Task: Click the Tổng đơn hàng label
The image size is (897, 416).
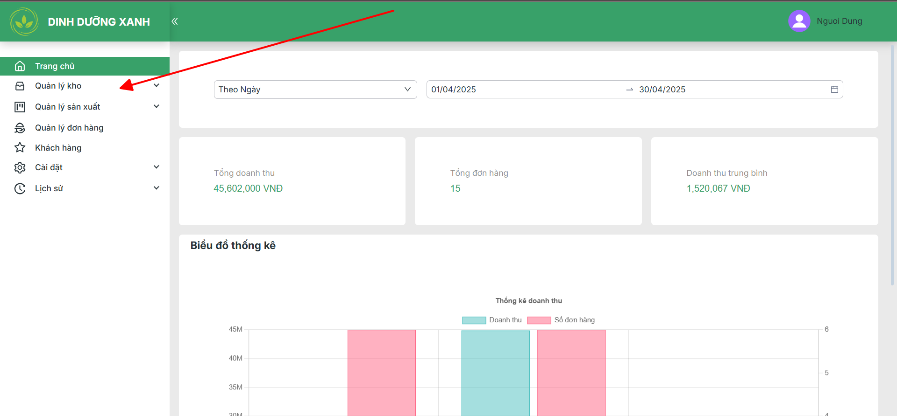Action: tap(479, 173)
